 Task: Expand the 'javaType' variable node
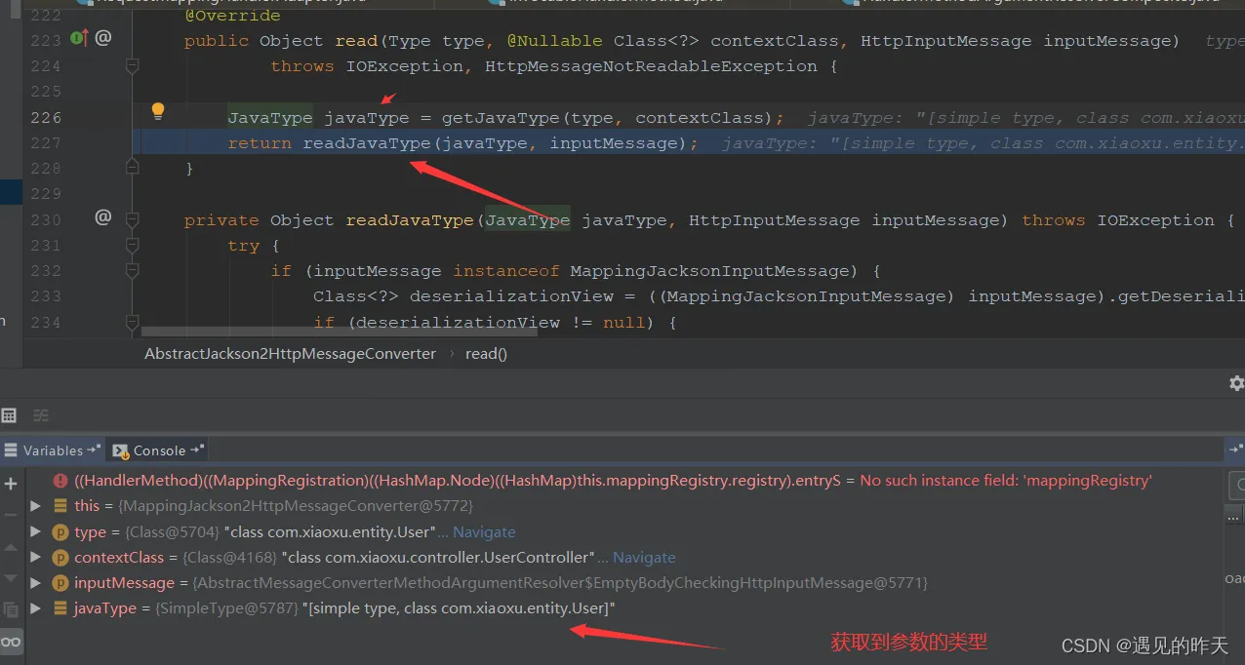click(36, 608)
